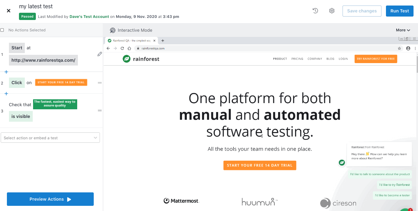The width and height of the screenshot is (418, 211).
Task: Click the start URL http://www.rainforestqa.com/
Action: pos(43,60)
